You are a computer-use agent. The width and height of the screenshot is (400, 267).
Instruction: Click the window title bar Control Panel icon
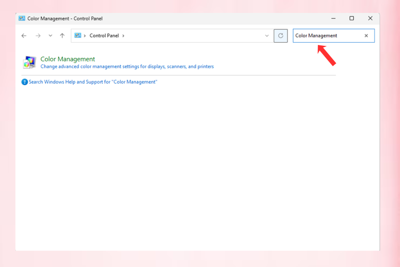click(x=21, y=19)
